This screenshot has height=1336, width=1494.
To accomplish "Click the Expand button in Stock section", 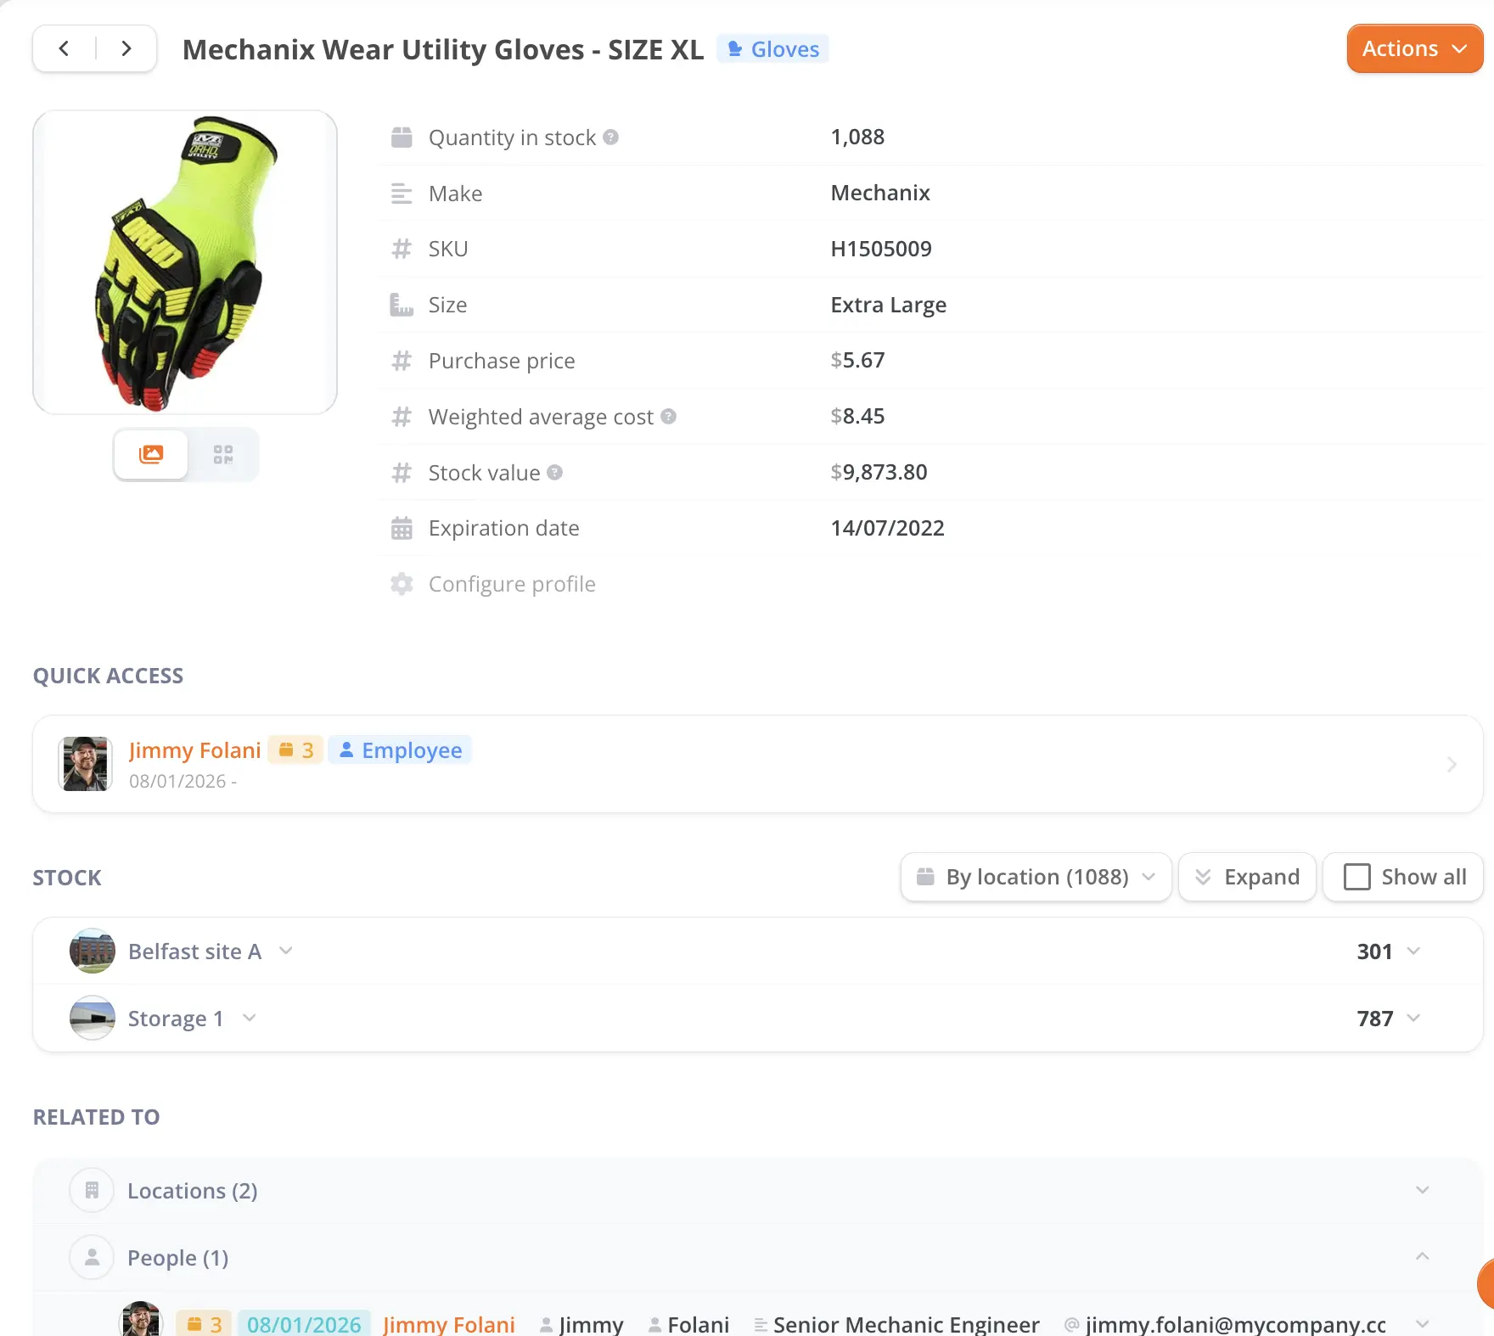I will pyautogui.click(x=1247, y=877).
